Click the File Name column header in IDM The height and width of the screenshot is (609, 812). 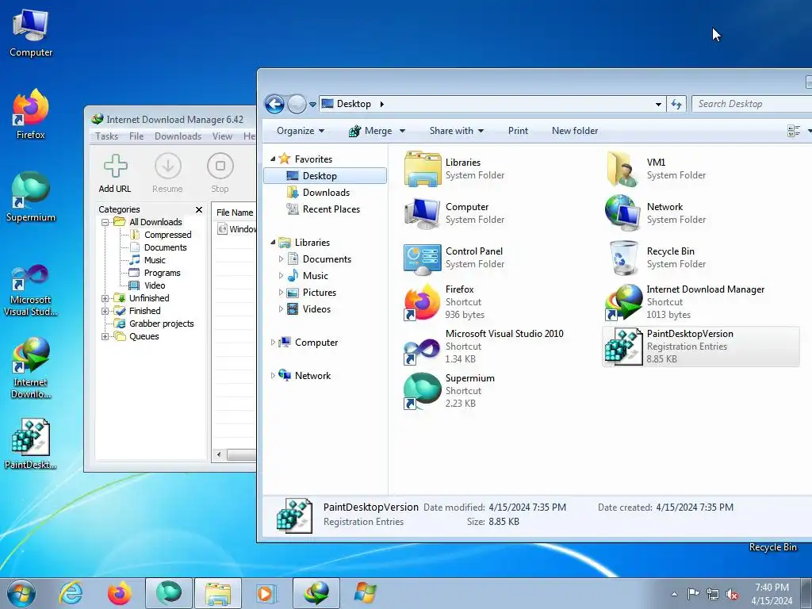(x=235, y=213)
